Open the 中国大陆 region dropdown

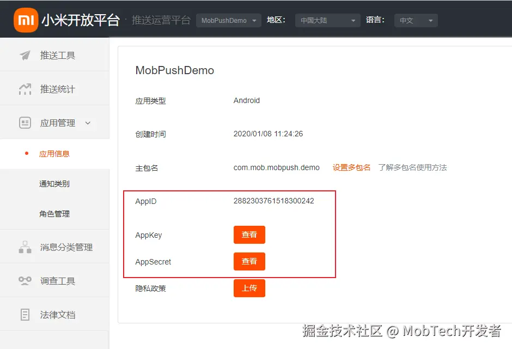pyautogui.click(x=328, y=21)
